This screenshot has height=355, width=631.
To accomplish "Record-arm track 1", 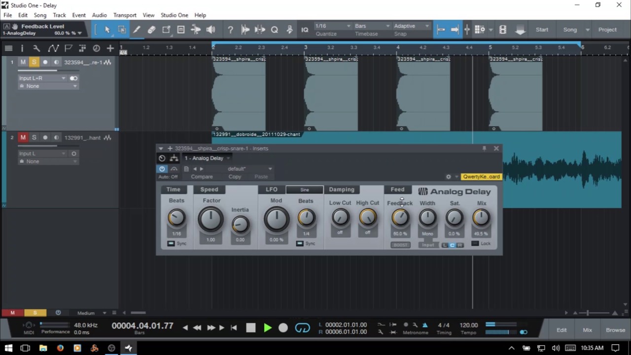I will pyautogui.click(x=45, y=62).
